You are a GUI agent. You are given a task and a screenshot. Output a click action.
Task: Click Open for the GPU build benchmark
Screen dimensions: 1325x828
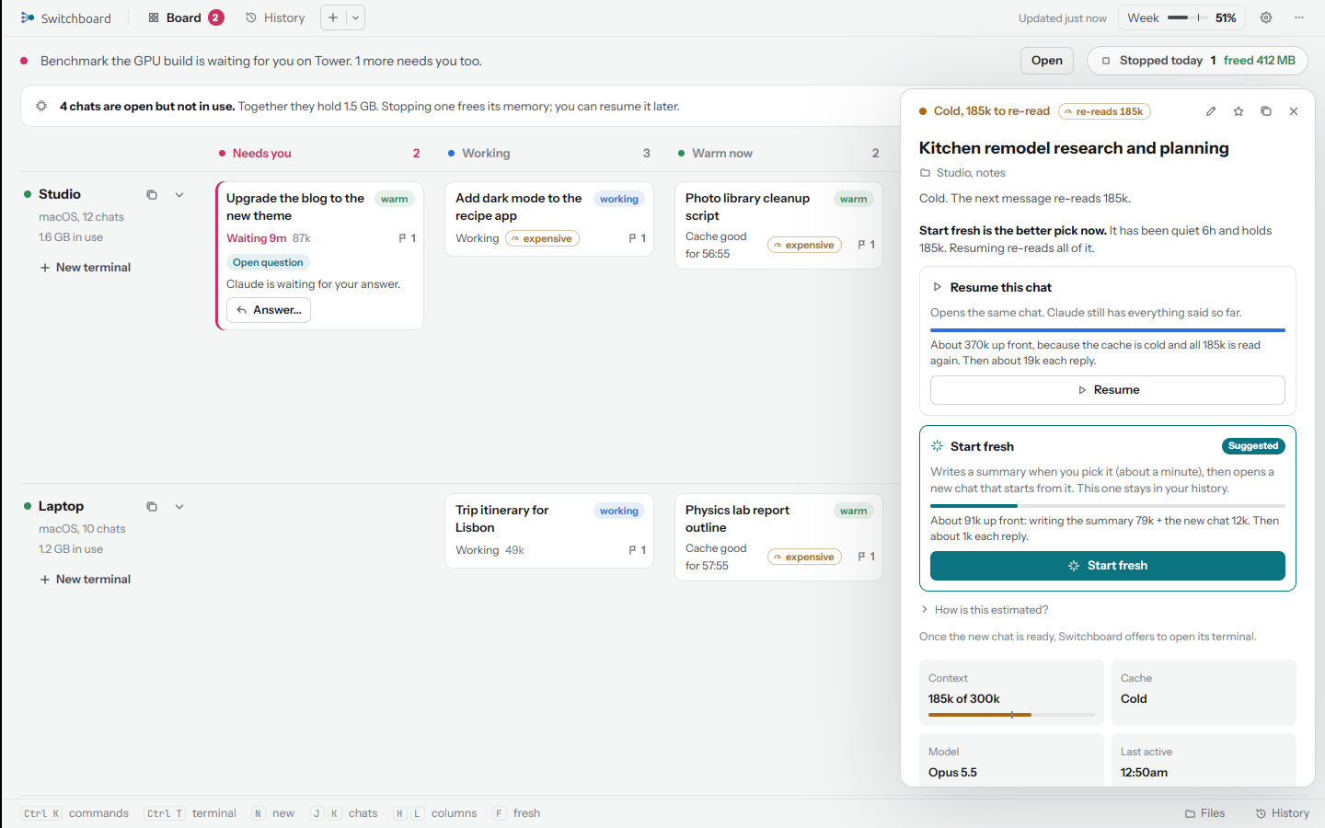point(1046,61)
